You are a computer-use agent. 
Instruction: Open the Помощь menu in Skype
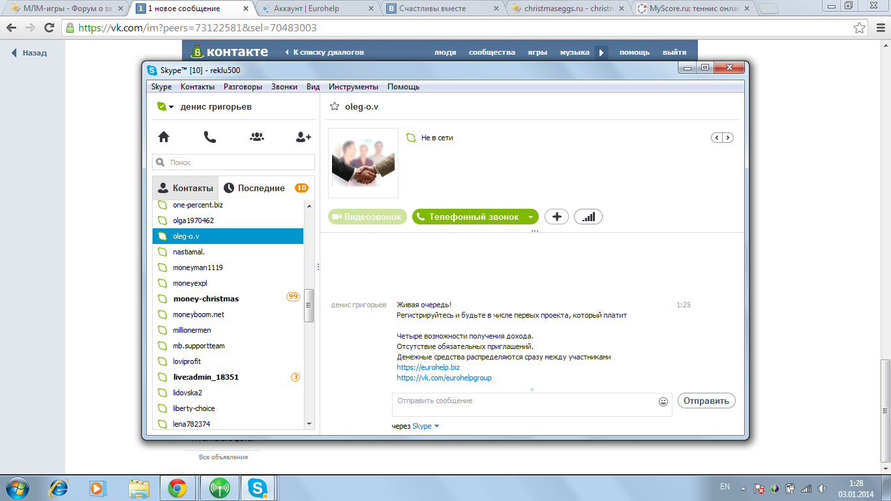tap(403, 87)
